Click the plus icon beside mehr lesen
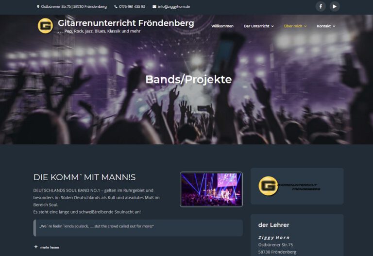The image size is (373, 256). (36, 247)
